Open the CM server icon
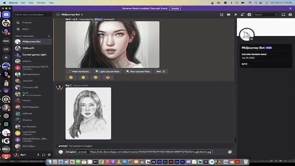The height and width of the screenshot is (166, 295). [6, 49]
